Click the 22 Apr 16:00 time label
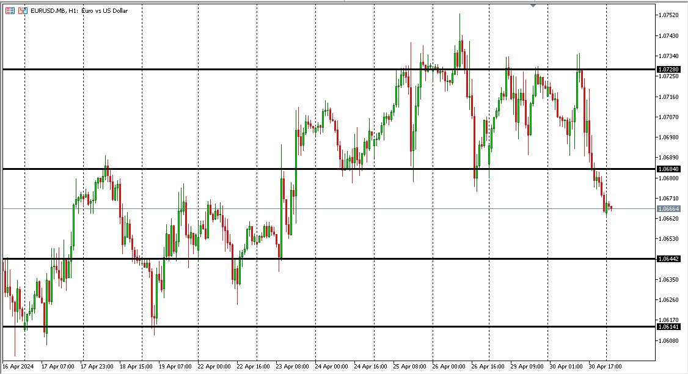Viewport: 688px width, 374px height. tap(253, 366)
